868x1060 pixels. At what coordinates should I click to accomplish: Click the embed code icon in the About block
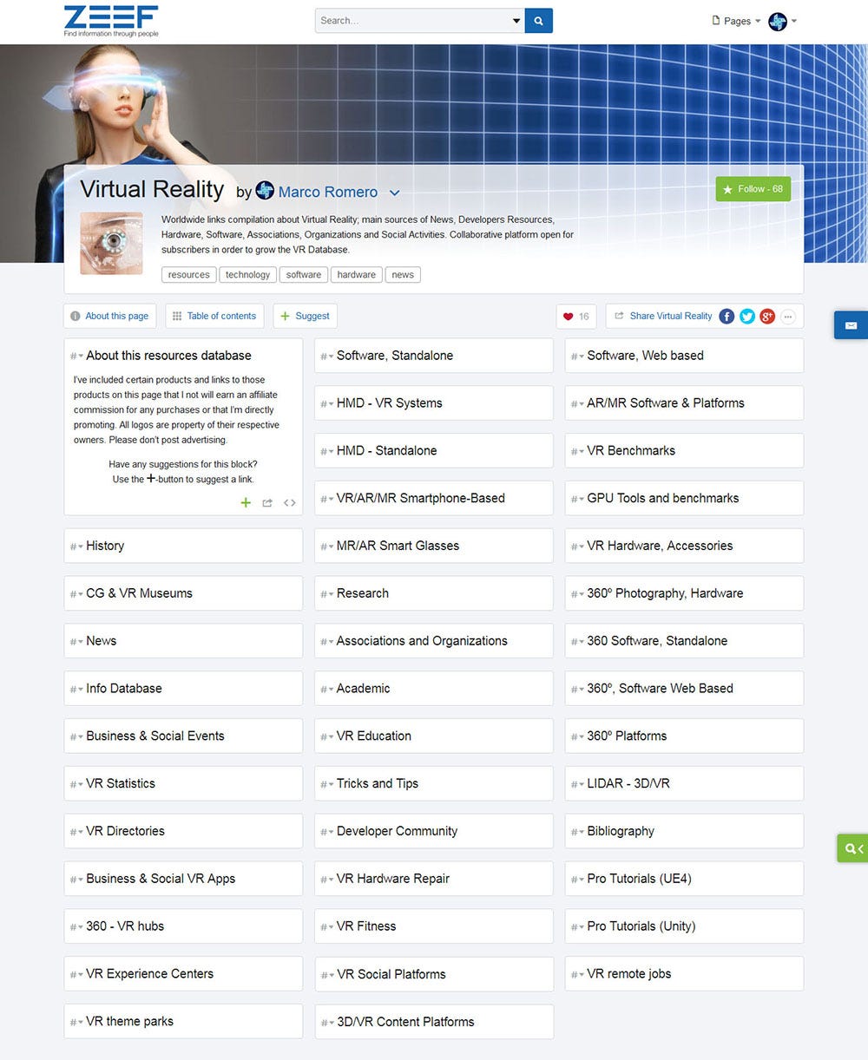click(x=290, y=502)
